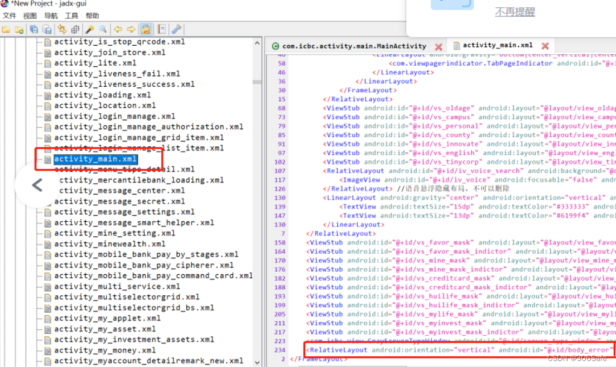The height and width of the screenshot is (367, 616).
Task: Click the Sync with editor toolbar icon
Action: click(62, 30)
